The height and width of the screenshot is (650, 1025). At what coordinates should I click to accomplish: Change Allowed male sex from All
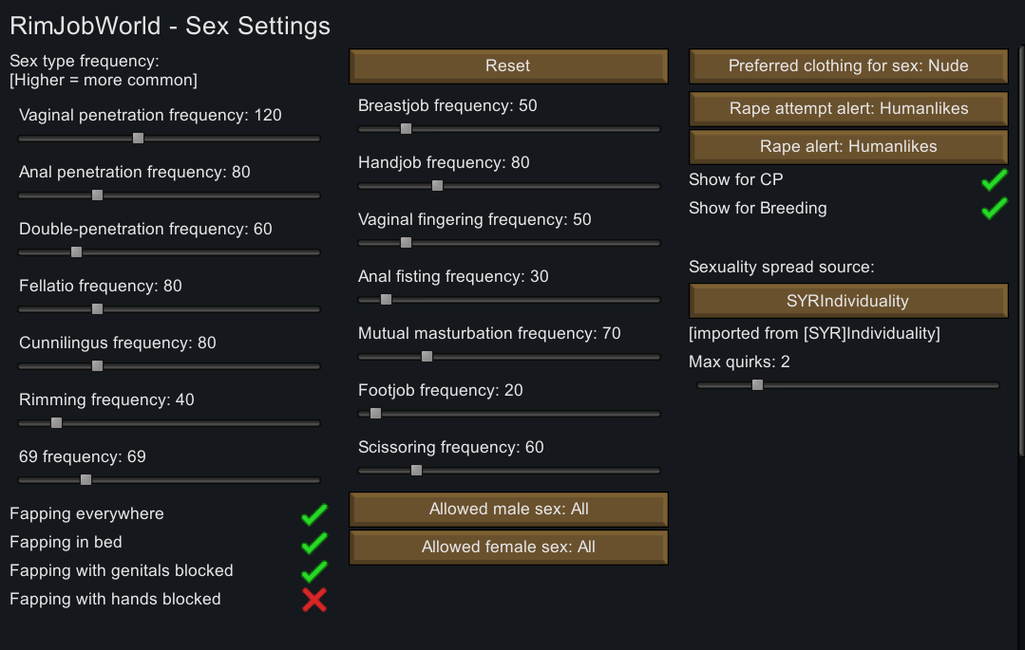tap(507, 509)
